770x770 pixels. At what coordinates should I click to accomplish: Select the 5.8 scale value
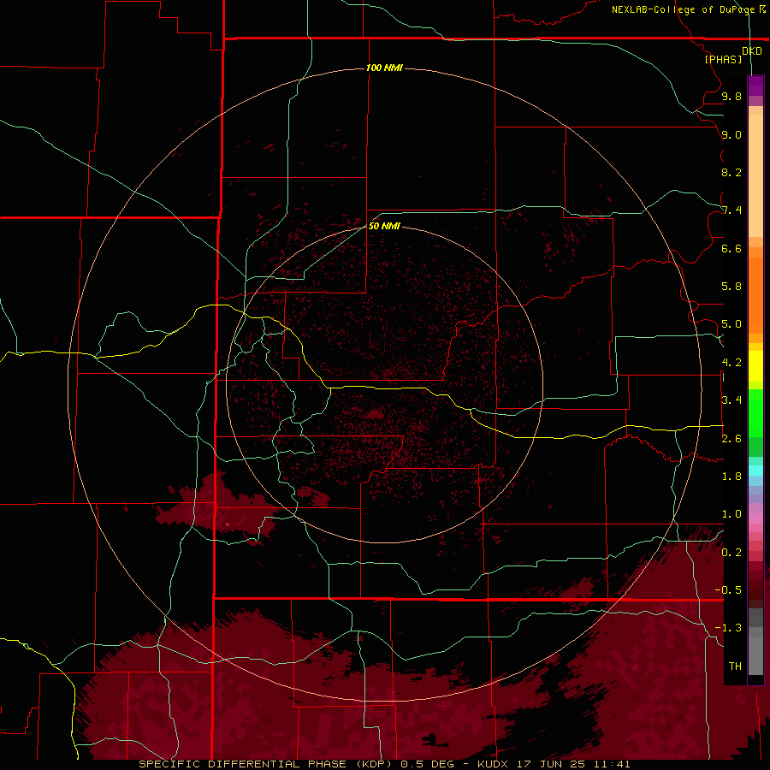tap(731, 287)
